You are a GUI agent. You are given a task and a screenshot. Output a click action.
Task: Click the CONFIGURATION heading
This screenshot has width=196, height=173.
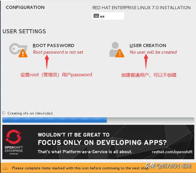pyautogui.click(x=25, y=7)
